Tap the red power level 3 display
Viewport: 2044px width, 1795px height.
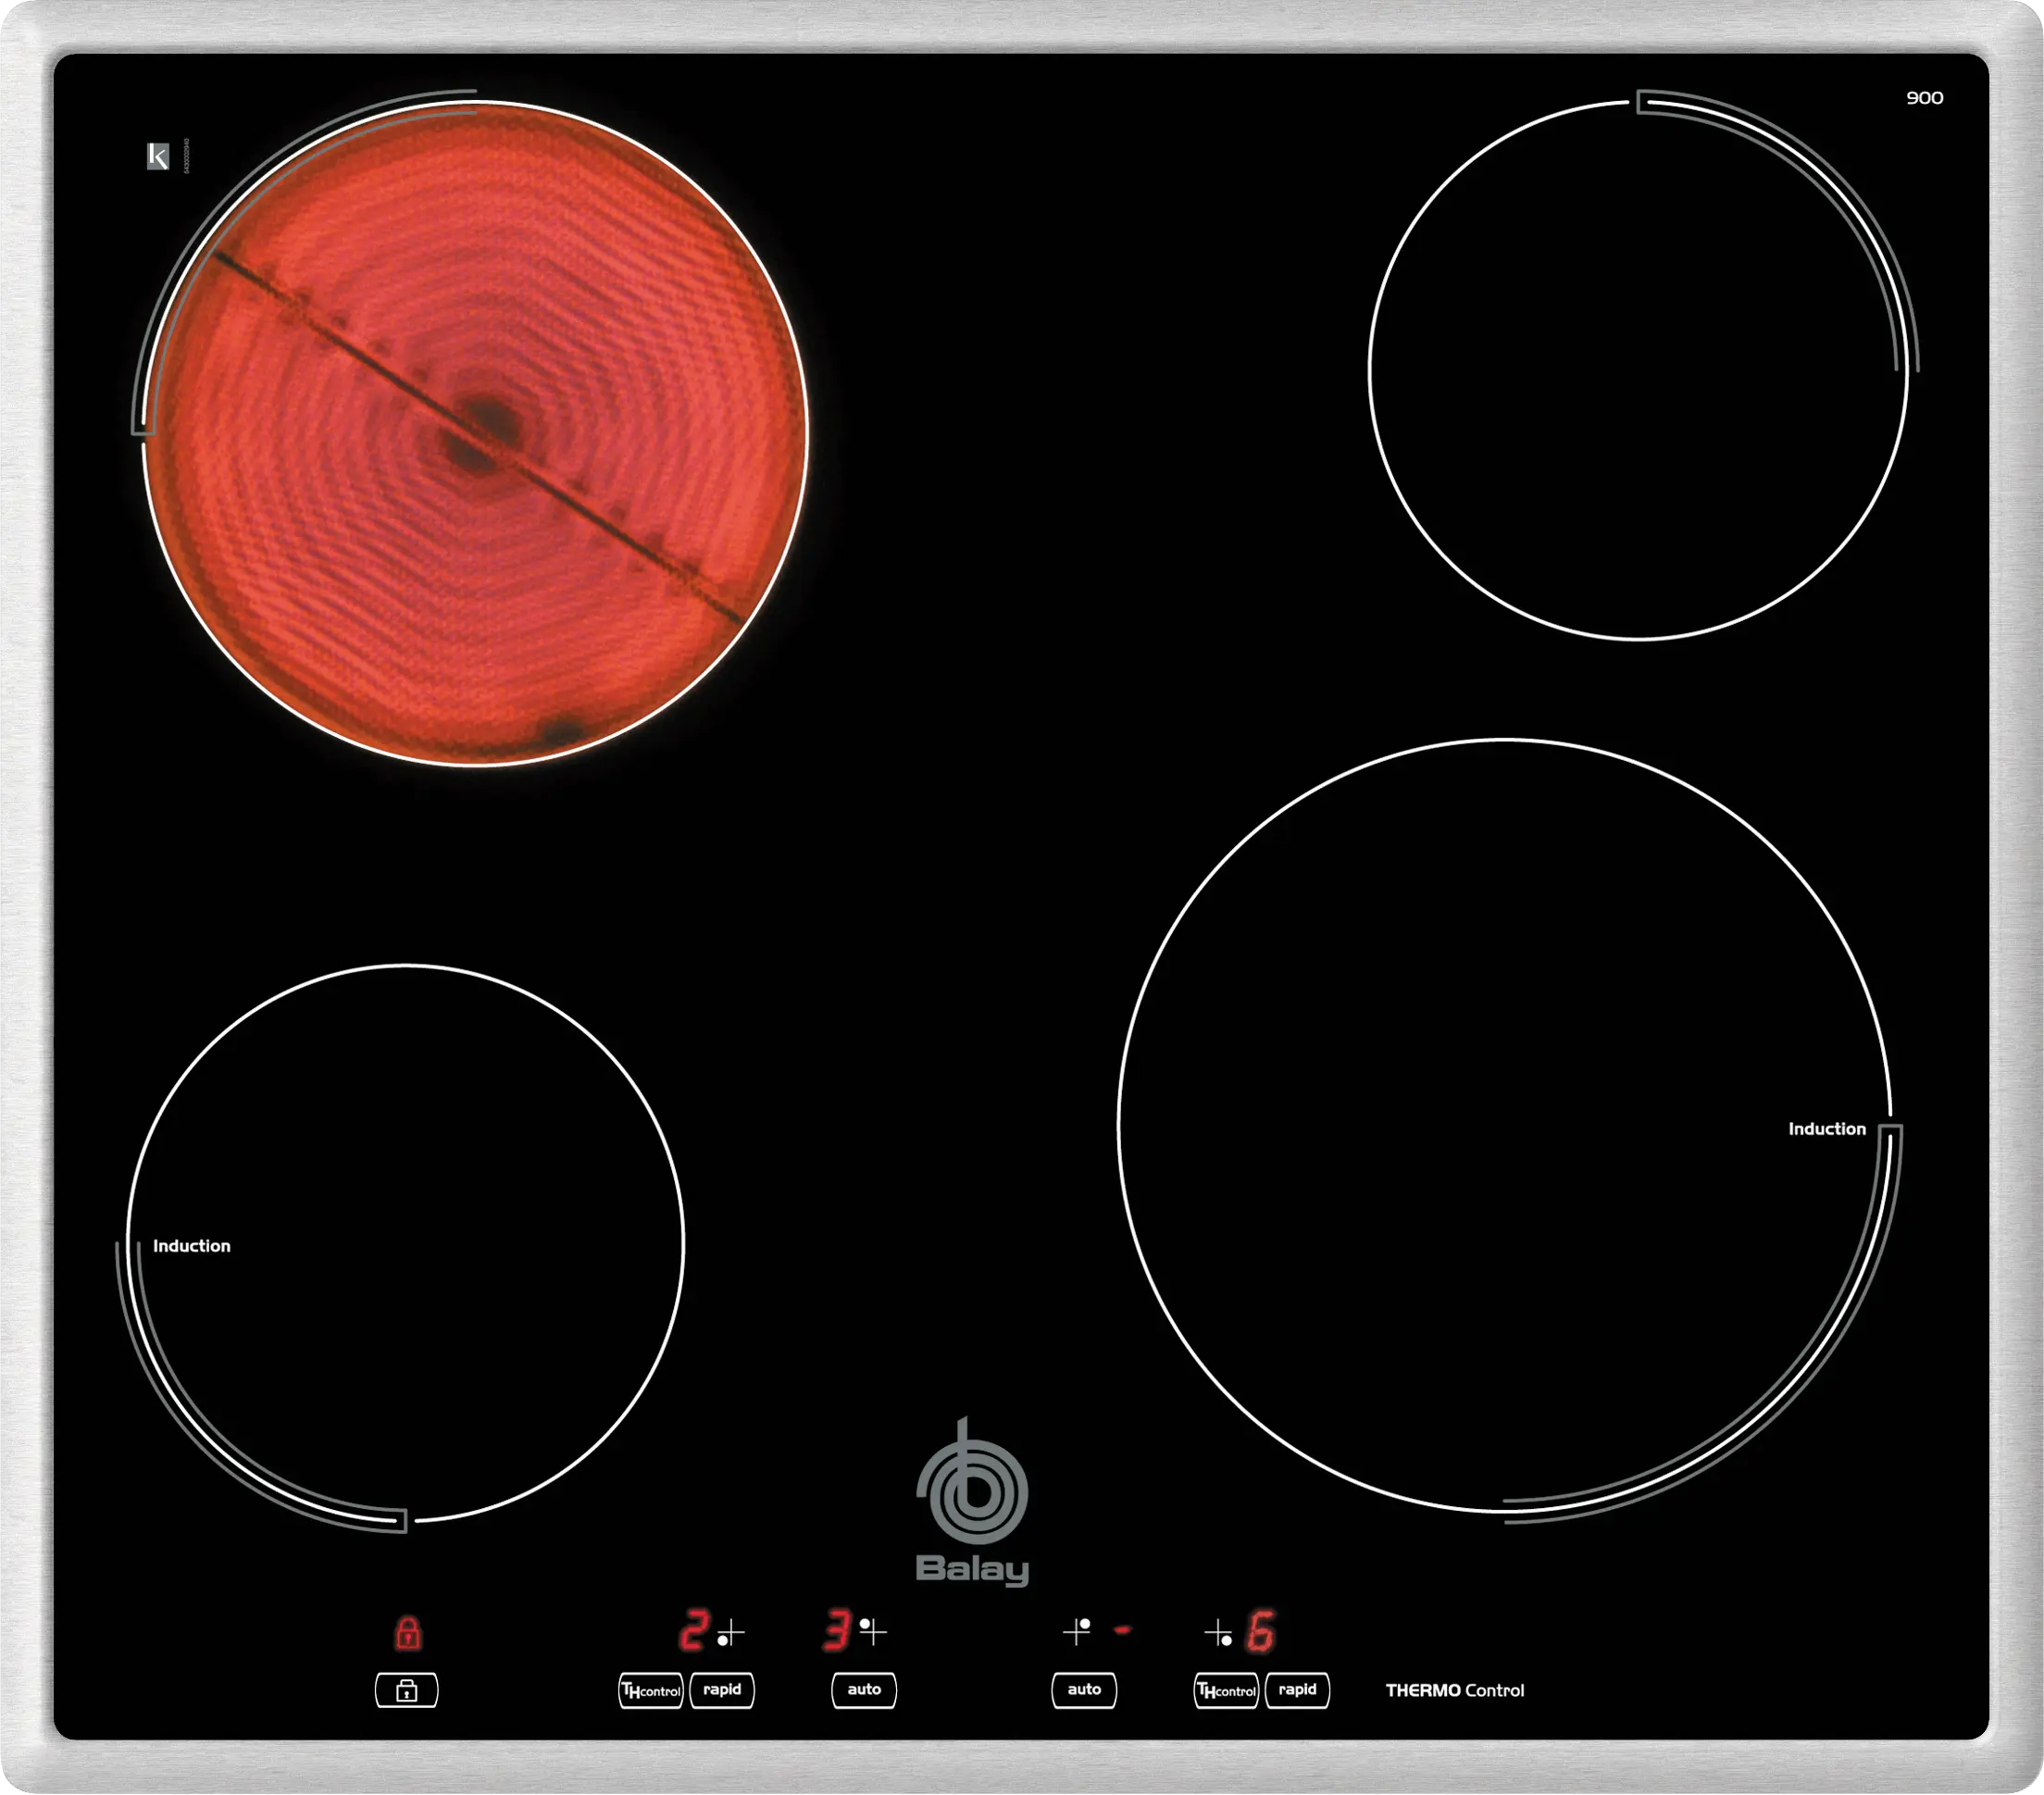click(x=836, y=1631)
